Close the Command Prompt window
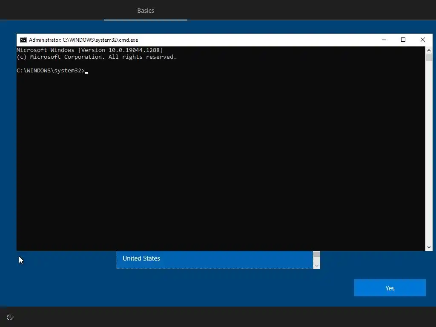Screen dimensions: 436x327 point(423,40)
